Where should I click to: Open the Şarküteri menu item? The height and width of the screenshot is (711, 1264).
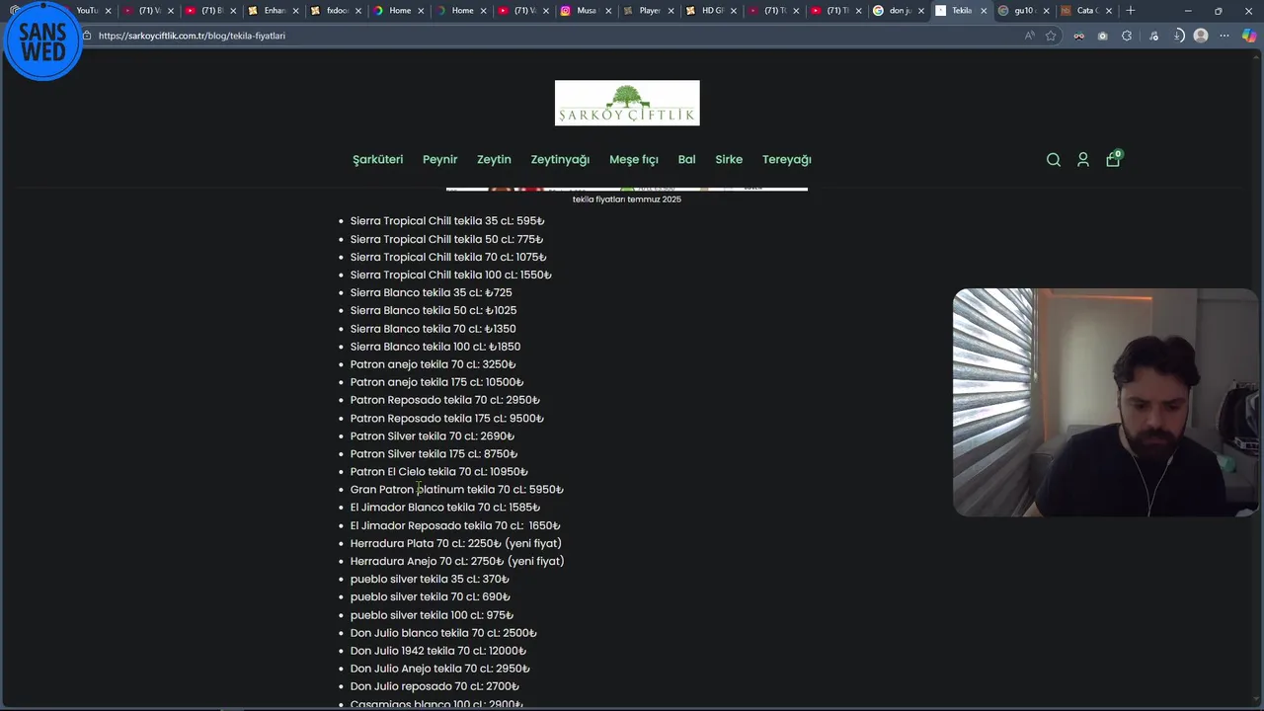pos(378,159)
